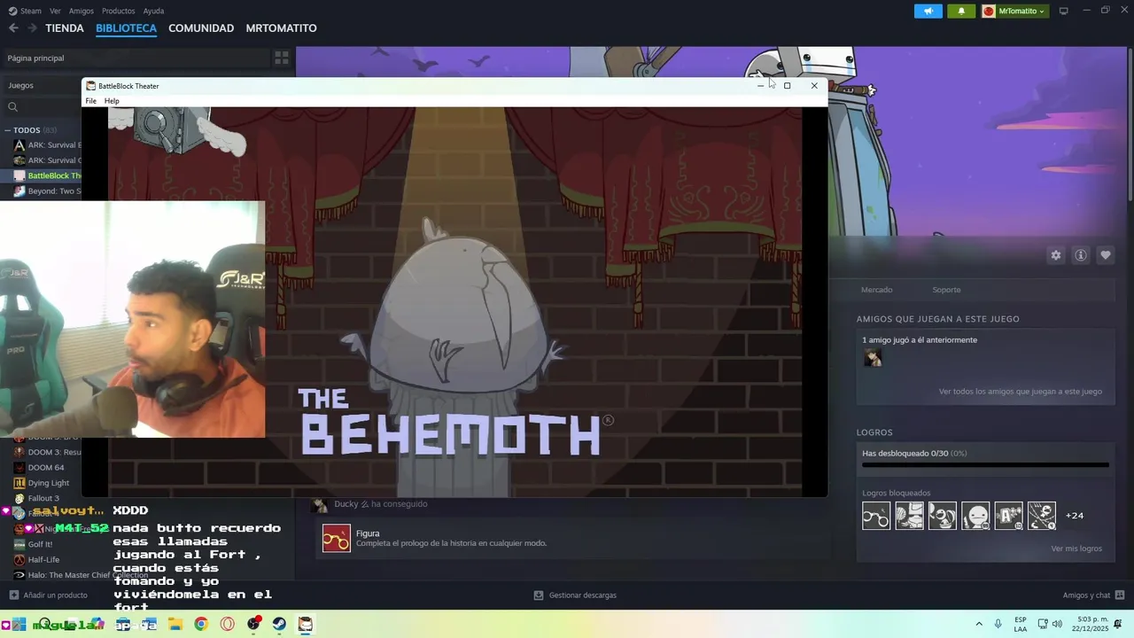Open the Mercado tab
The height and width of the screenshot is (638, 1134).
(x=877, y=290)
